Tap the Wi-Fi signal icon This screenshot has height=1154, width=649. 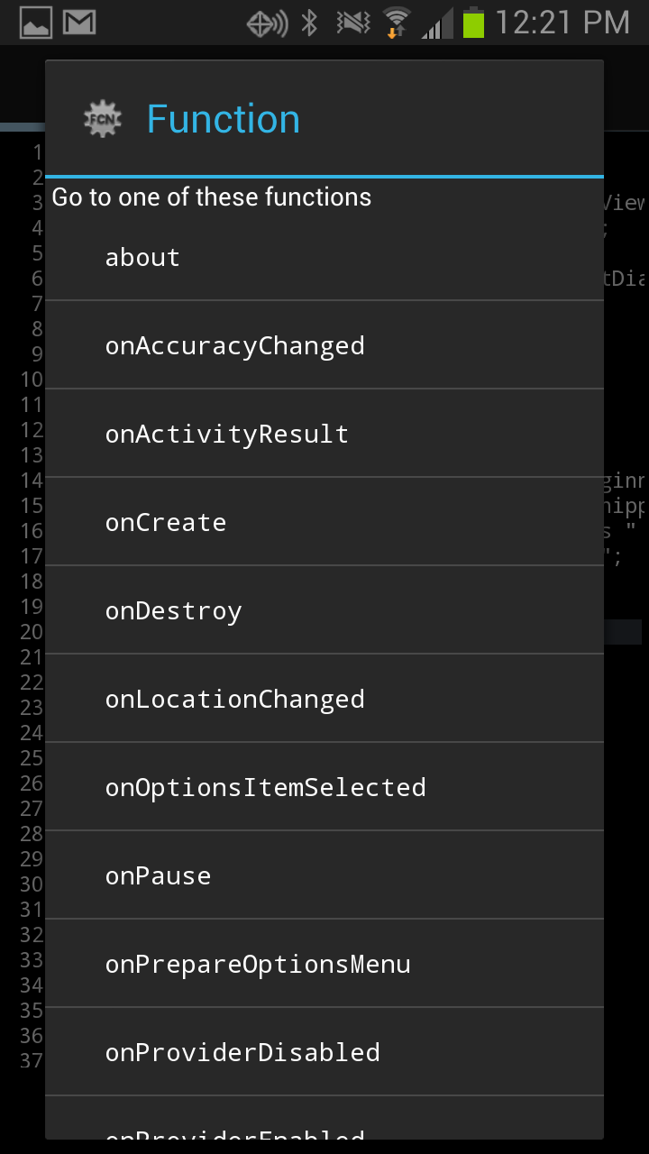point(395,20)
